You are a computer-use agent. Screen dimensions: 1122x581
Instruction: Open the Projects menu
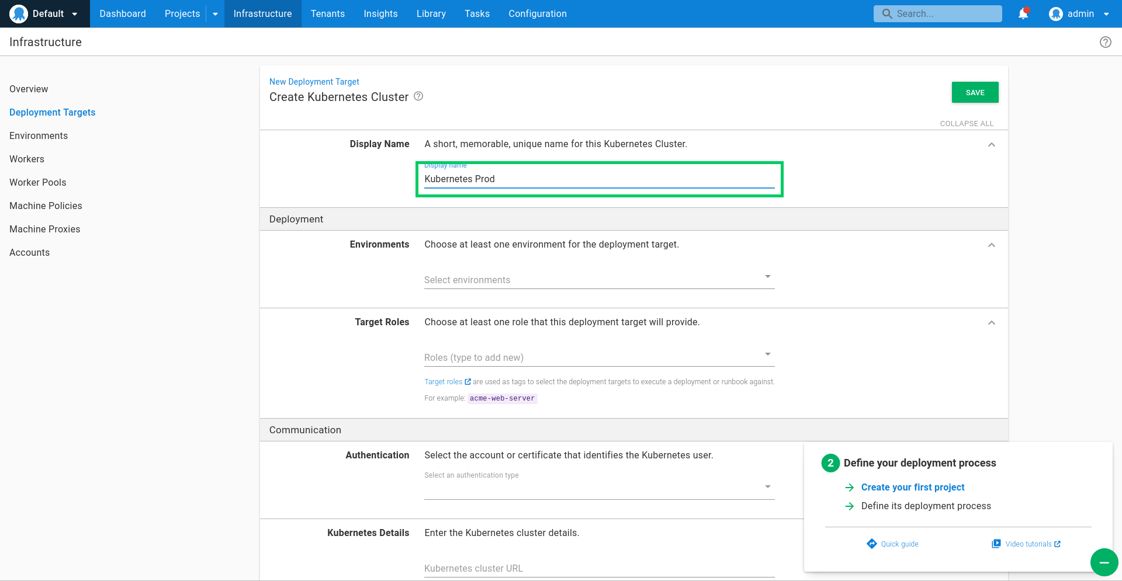pos(182,13)
